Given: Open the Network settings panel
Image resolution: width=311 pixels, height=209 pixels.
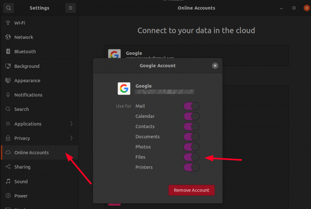Looking at the screenshot, I should point(24,37).
